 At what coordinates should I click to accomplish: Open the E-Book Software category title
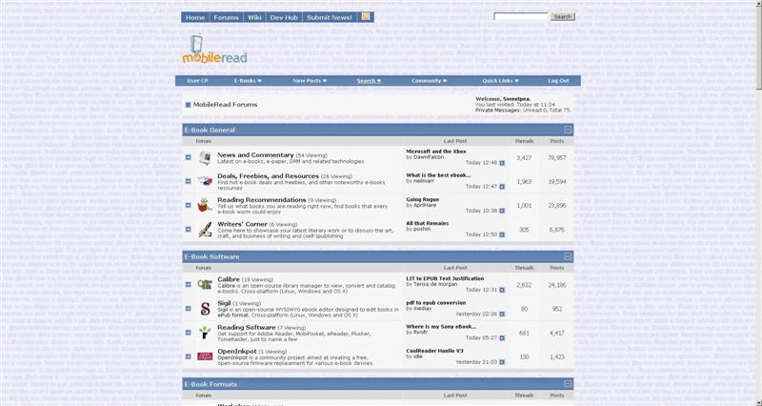coord(211,256)
